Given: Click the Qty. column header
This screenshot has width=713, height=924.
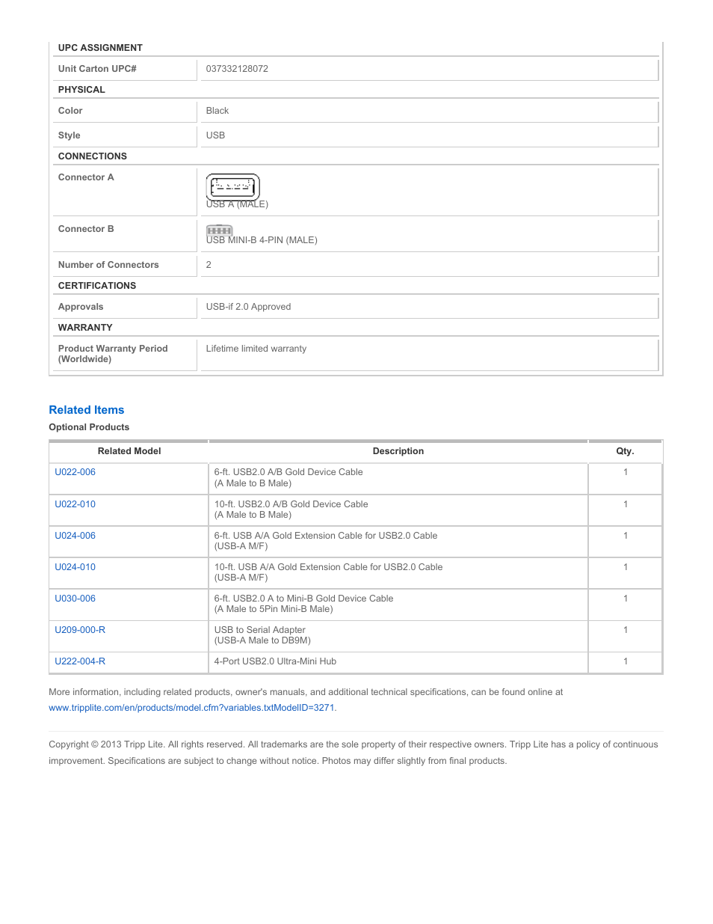Looking at the screenshot, I should click(625, 451).
